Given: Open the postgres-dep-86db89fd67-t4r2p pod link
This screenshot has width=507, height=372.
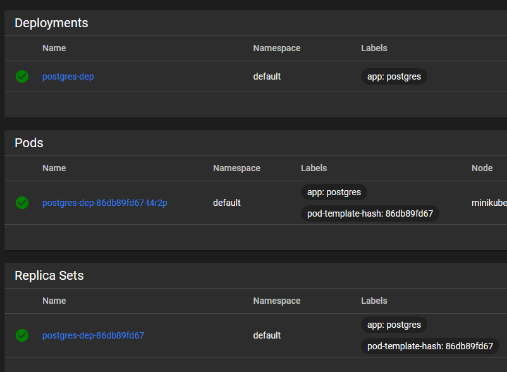Looking at the screenshot, I should coord(105,203).
